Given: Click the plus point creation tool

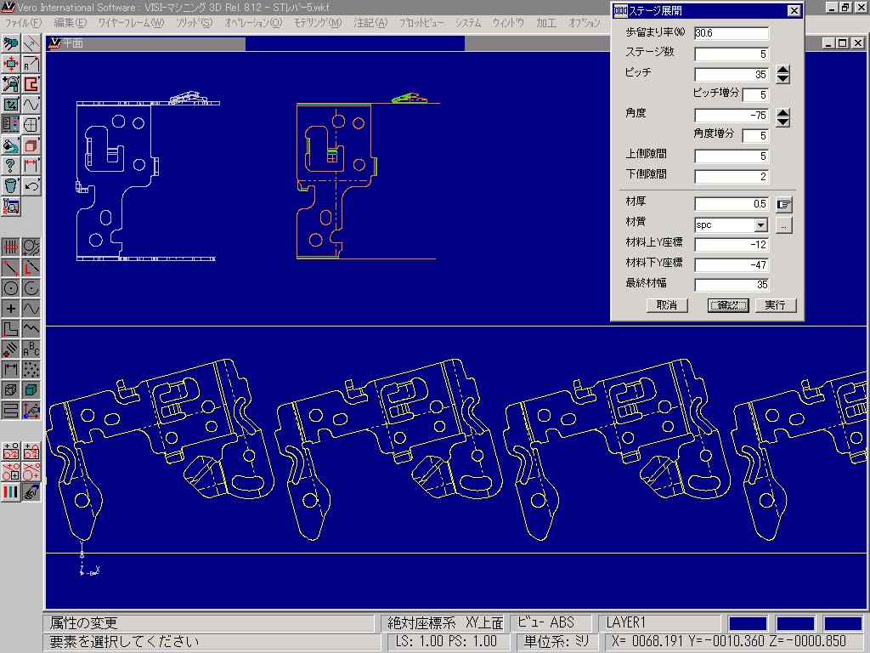Looking at the screenshot, I should tap(10, 308).
